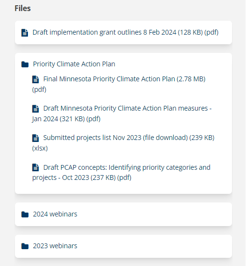Open Draft implementation grant outlines 8 Feb 2024 pdf
This screenshot has height=266, width=246.
pyautogui.click(x=126, y=32)
